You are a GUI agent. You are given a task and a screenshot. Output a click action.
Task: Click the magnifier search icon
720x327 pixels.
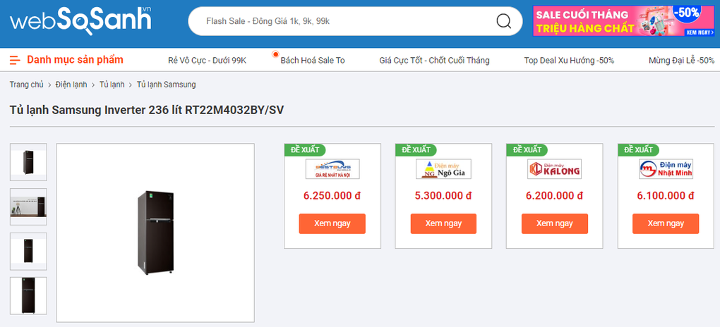click(x=504, y=21)
